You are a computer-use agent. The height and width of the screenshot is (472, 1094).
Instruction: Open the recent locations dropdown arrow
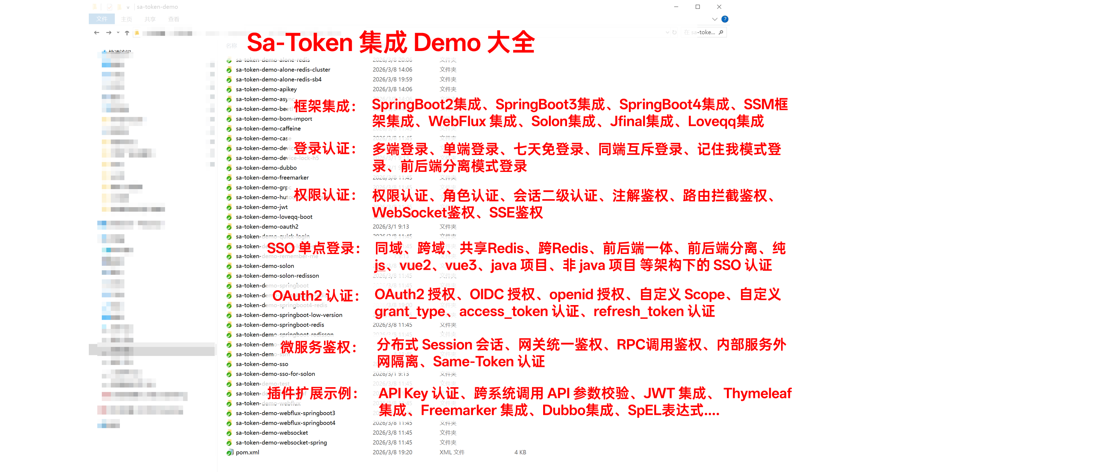coord(118,33)
